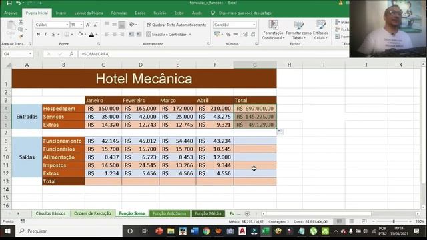Switch to the Fórmulas tab
Viewport: 427px width, 240px height.
(119, 13)
